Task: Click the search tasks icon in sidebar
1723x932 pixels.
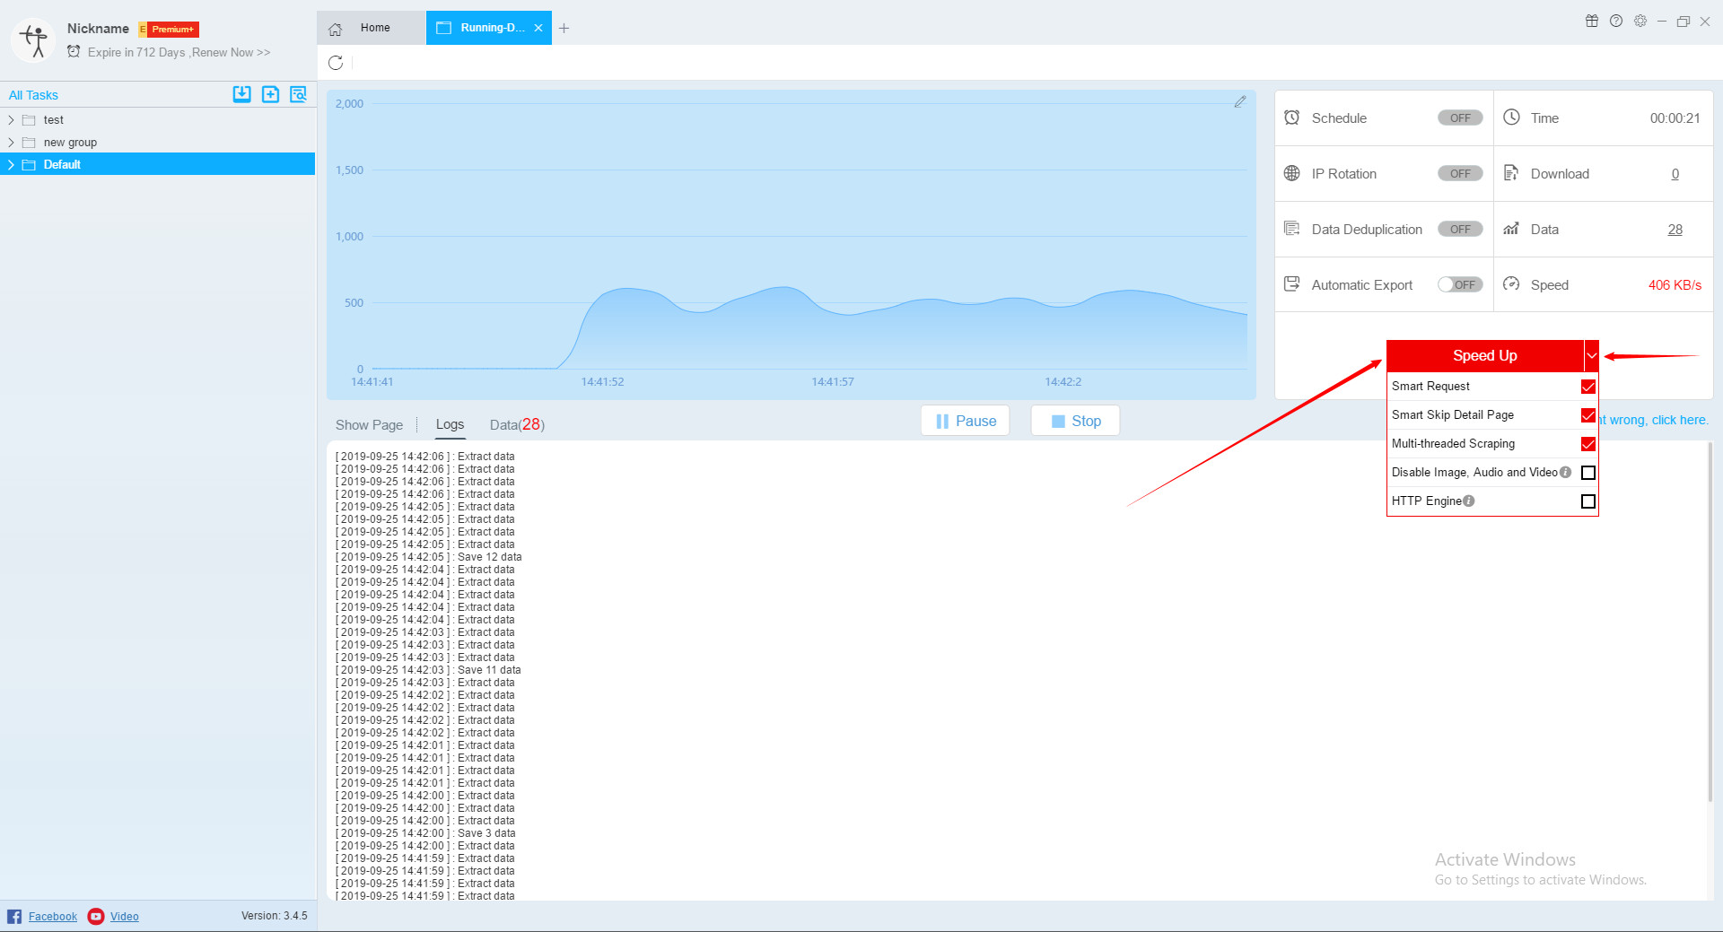Action: (x=298, y=94)
